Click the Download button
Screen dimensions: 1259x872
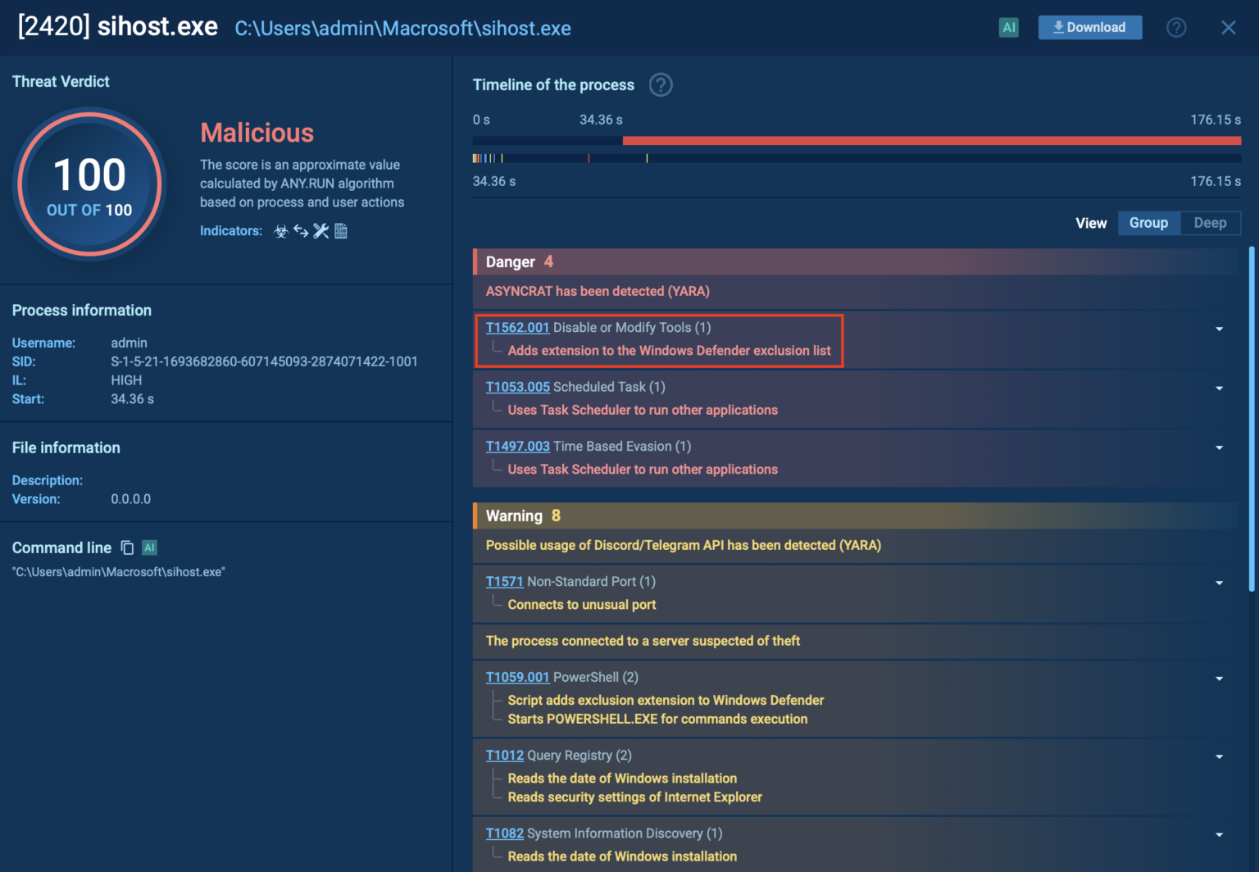(x=1090, y=27)
